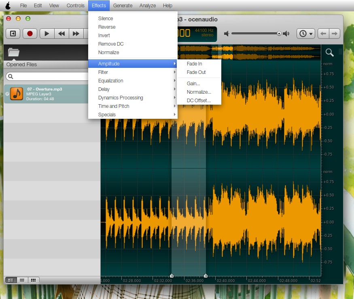Open the Apple menu
This screenshot has height=299, width=354.
pos(8,5)
